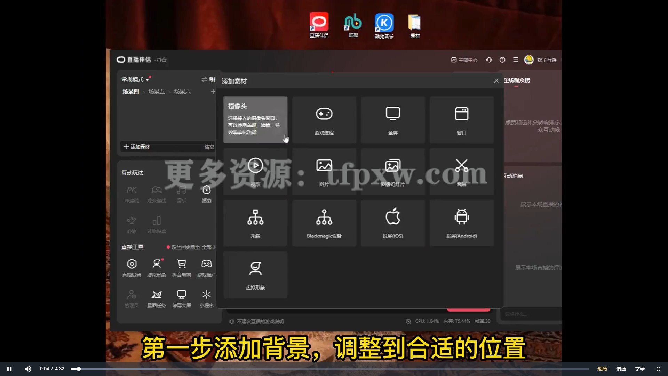The image size is (668, 376).
Task: Open the 绿幕大屏 green screen tool
Action: 181,298
